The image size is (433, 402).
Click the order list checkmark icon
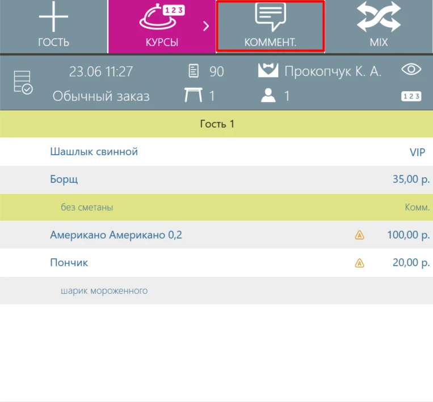(x=23, y=83)
